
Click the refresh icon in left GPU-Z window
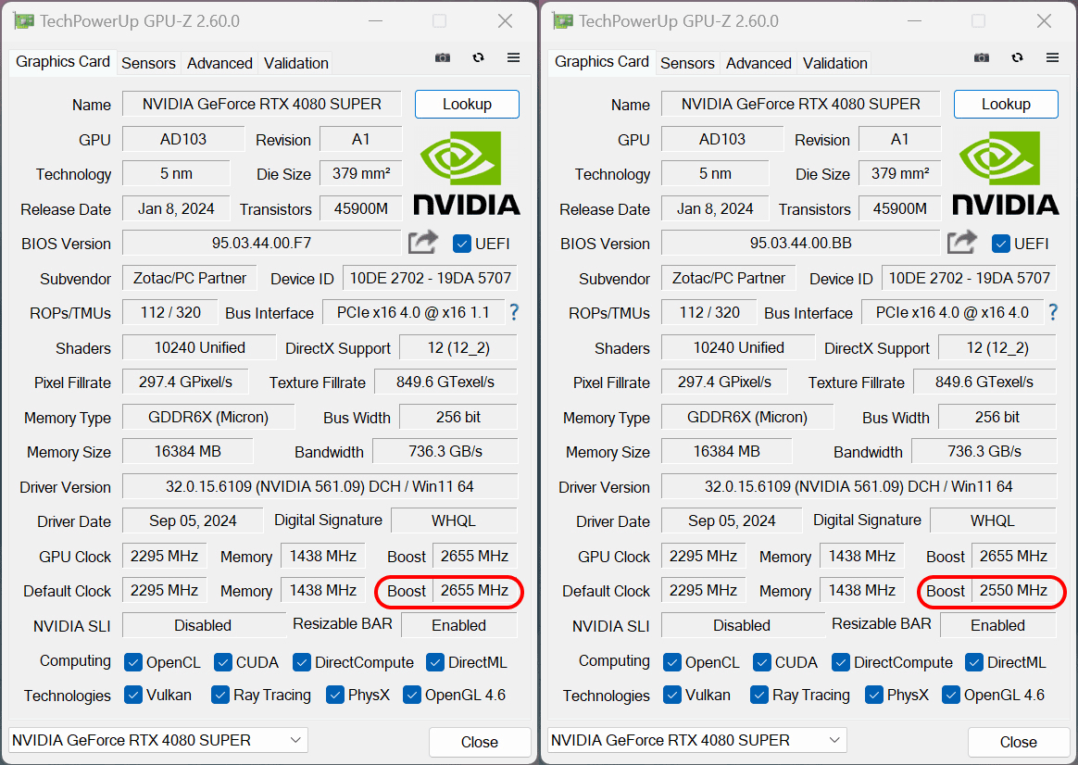[478, 57]
